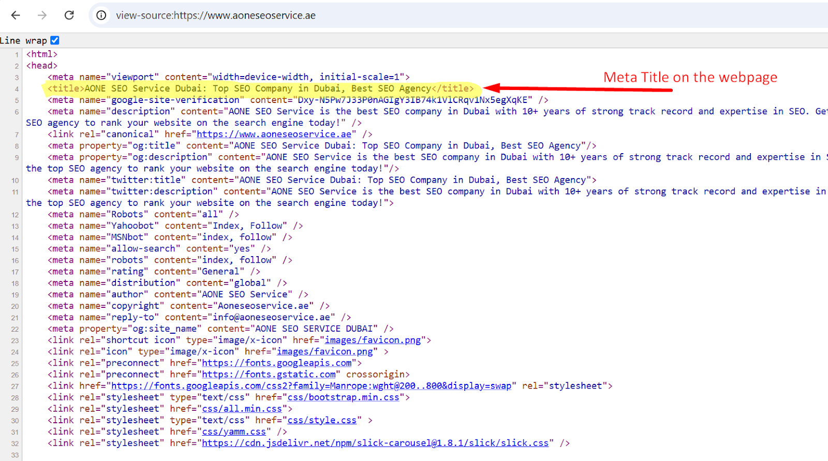The width and height of the screenshot is (828, 461).
Task: Toggle the Line wrap checkbox
Action: click(55, 40)
